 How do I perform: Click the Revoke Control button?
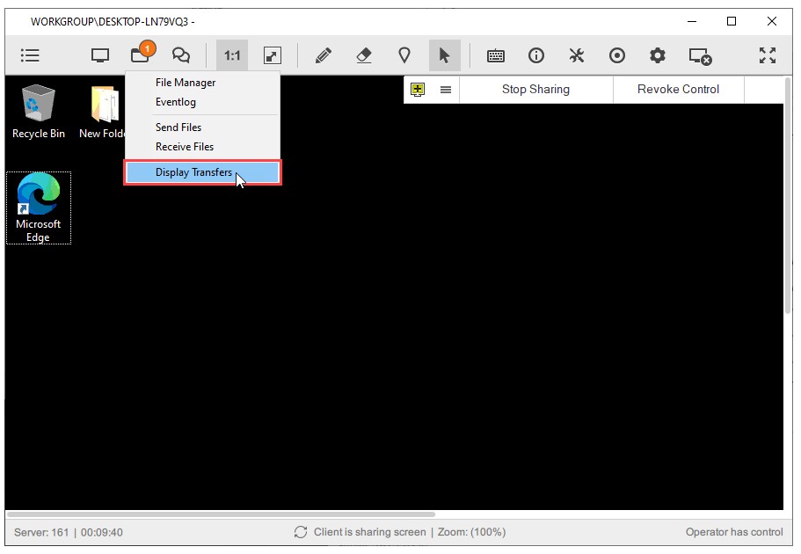[x=678, y=89]
